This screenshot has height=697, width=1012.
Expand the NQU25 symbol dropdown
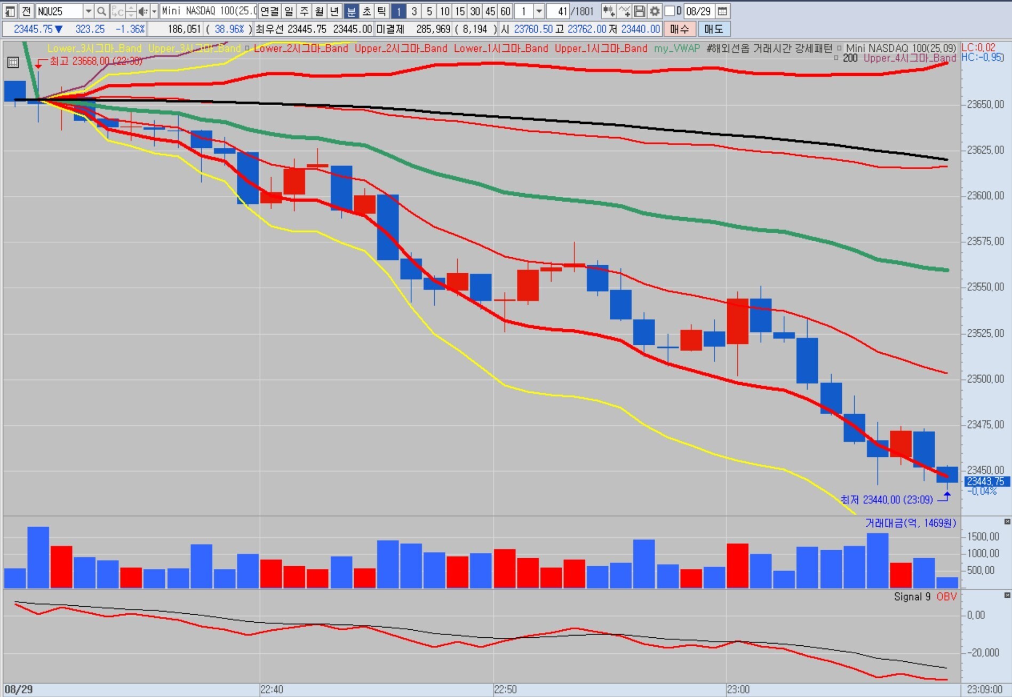[89, 11]
